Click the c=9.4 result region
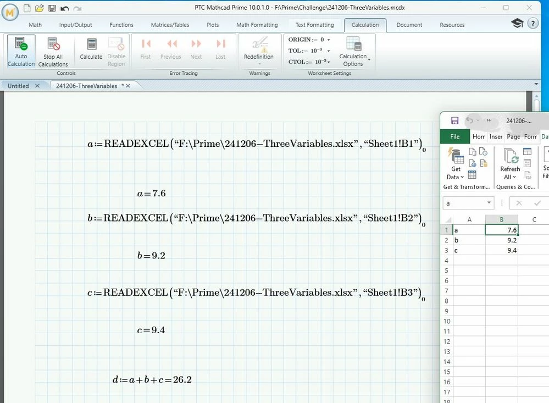Image resolution: width=549 pixels, height=403 pixels. [x=151, y=330]
